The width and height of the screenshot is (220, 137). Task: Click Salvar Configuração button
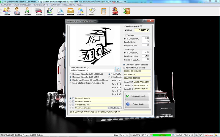coord(137,96)
